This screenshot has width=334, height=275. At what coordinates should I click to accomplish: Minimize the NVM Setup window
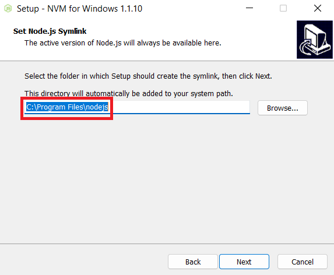pos(249,8)
